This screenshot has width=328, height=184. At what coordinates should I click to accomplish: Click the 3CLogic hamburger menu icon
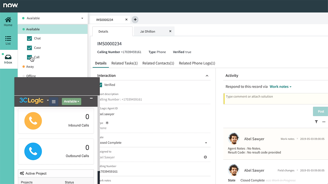pos(54,102)
